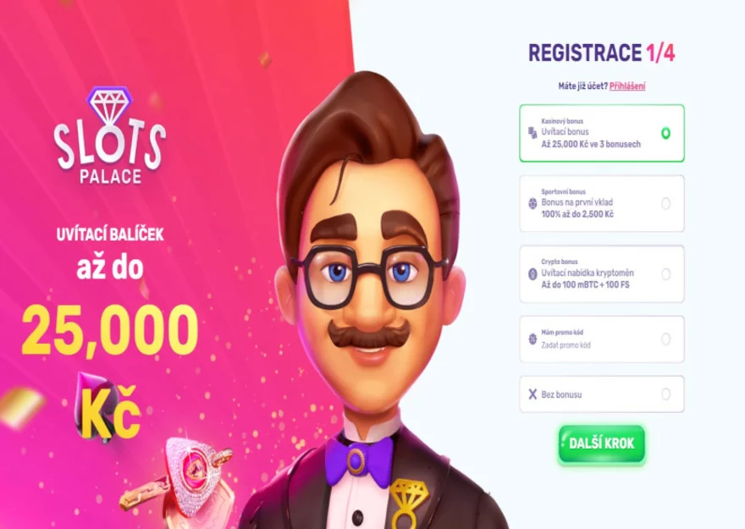Choose the Mám promo kód radio option
745x529 pixels.
pyautogui.click(x=665, y=339)
